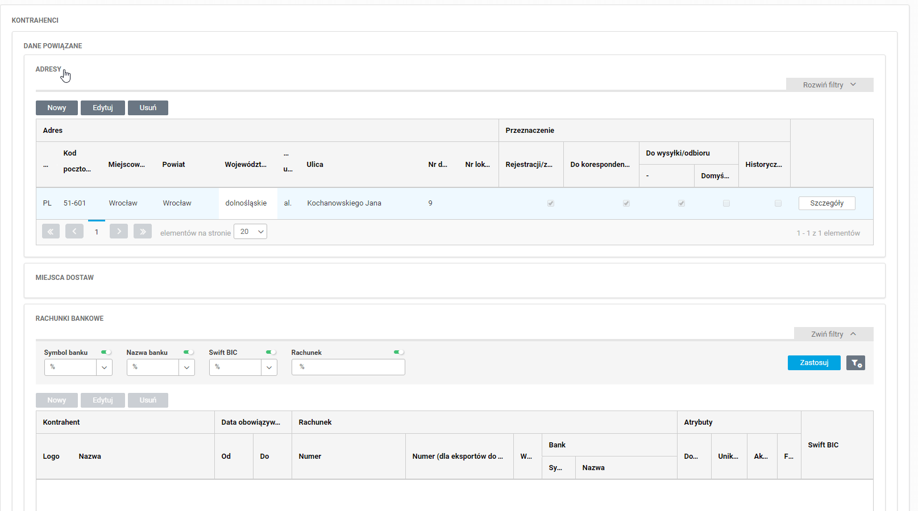Open the Symbol banku dropdown arrow
Screen dimensions: 918x511
coord(104,367)
